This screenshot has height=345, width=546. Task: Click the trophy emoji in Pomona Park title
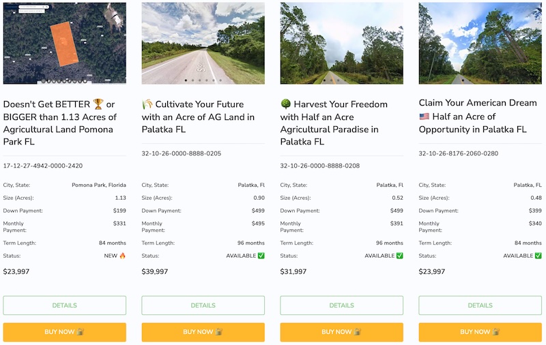98,104
